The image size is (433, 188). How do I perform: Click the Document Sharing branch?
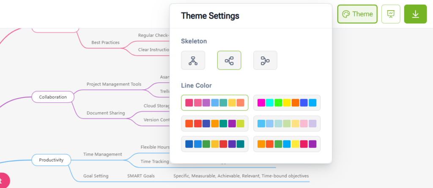coord(106,113)
